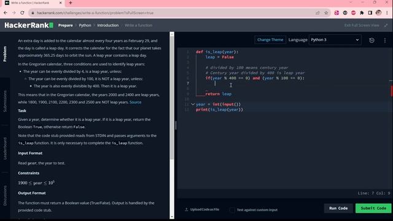
Task: Click the 'Line: 7 Col: 9' status text
Action: pos(374,193)
